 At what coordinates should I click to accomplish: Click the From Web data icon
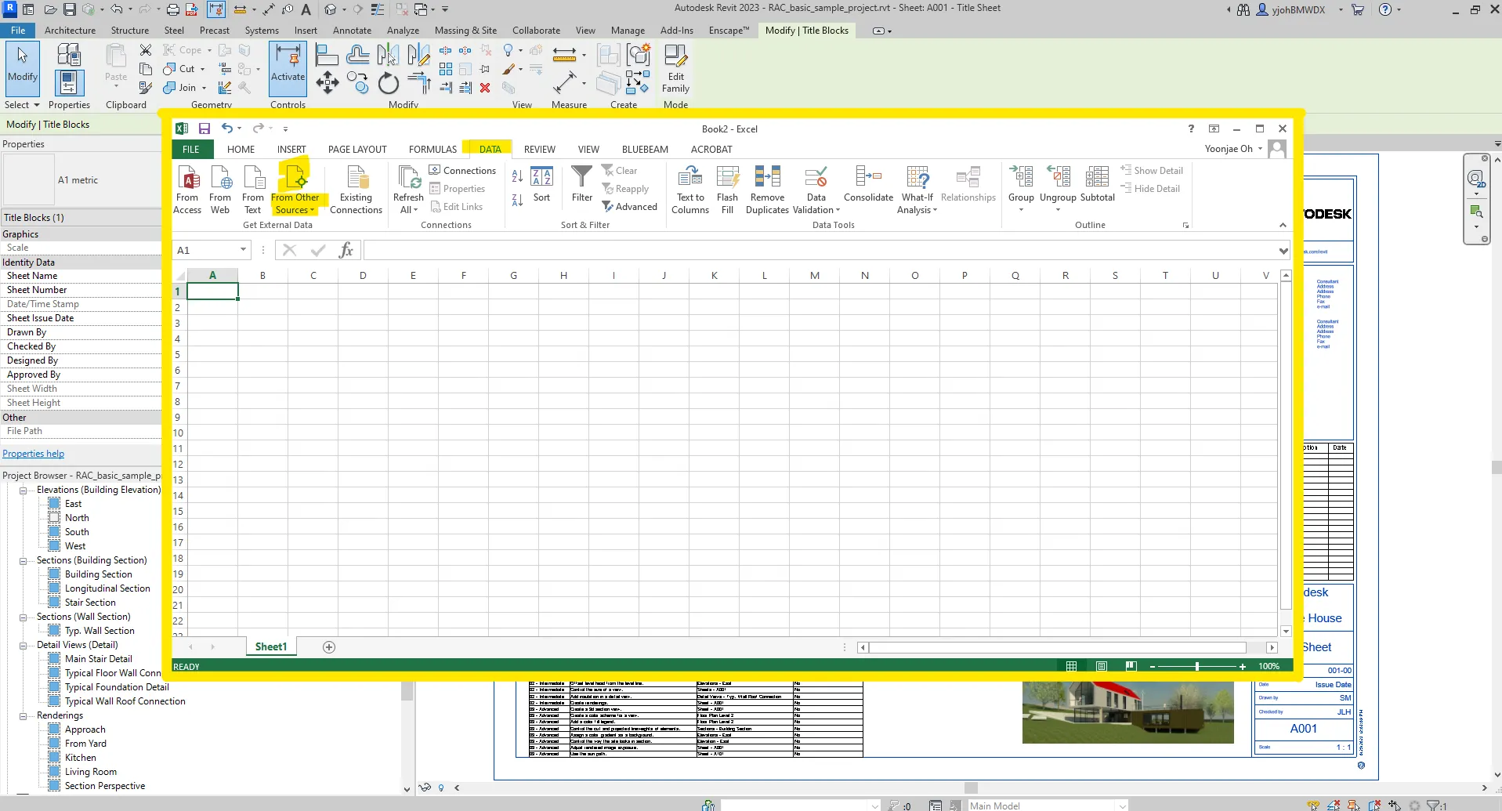(x=221, y=178)
